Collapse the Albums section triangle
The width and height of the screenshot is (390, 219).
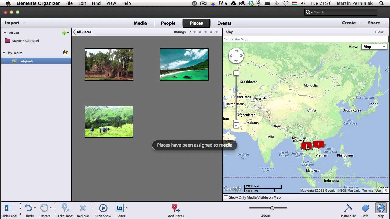coord(5,33)
